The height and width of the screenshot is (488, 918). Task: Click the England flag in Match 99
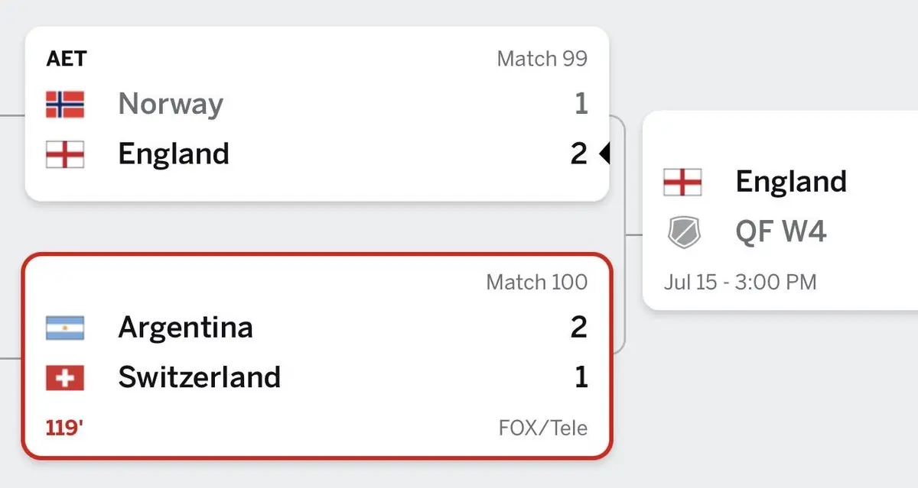click(65, 154)
